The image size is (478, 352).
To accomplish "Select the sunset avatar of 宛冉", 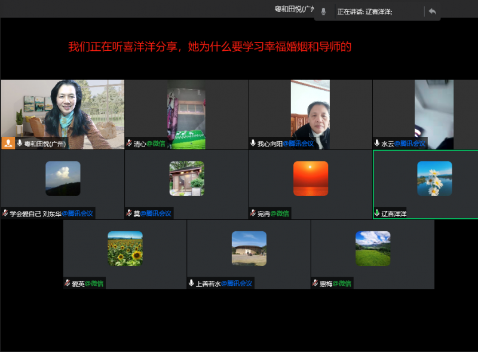I will click(x=311, y=179).
